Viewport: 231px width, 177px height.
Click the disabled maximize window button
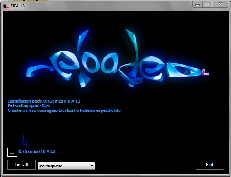[x=207, y=4]
